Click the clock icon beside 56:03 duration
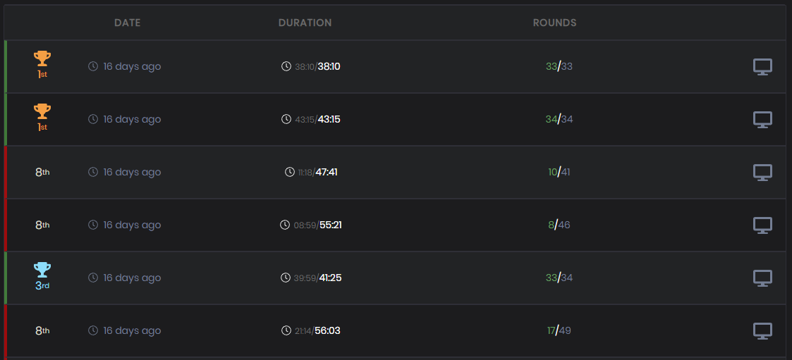This screenshot has height=360, width=792. click(x=286, y=330)
